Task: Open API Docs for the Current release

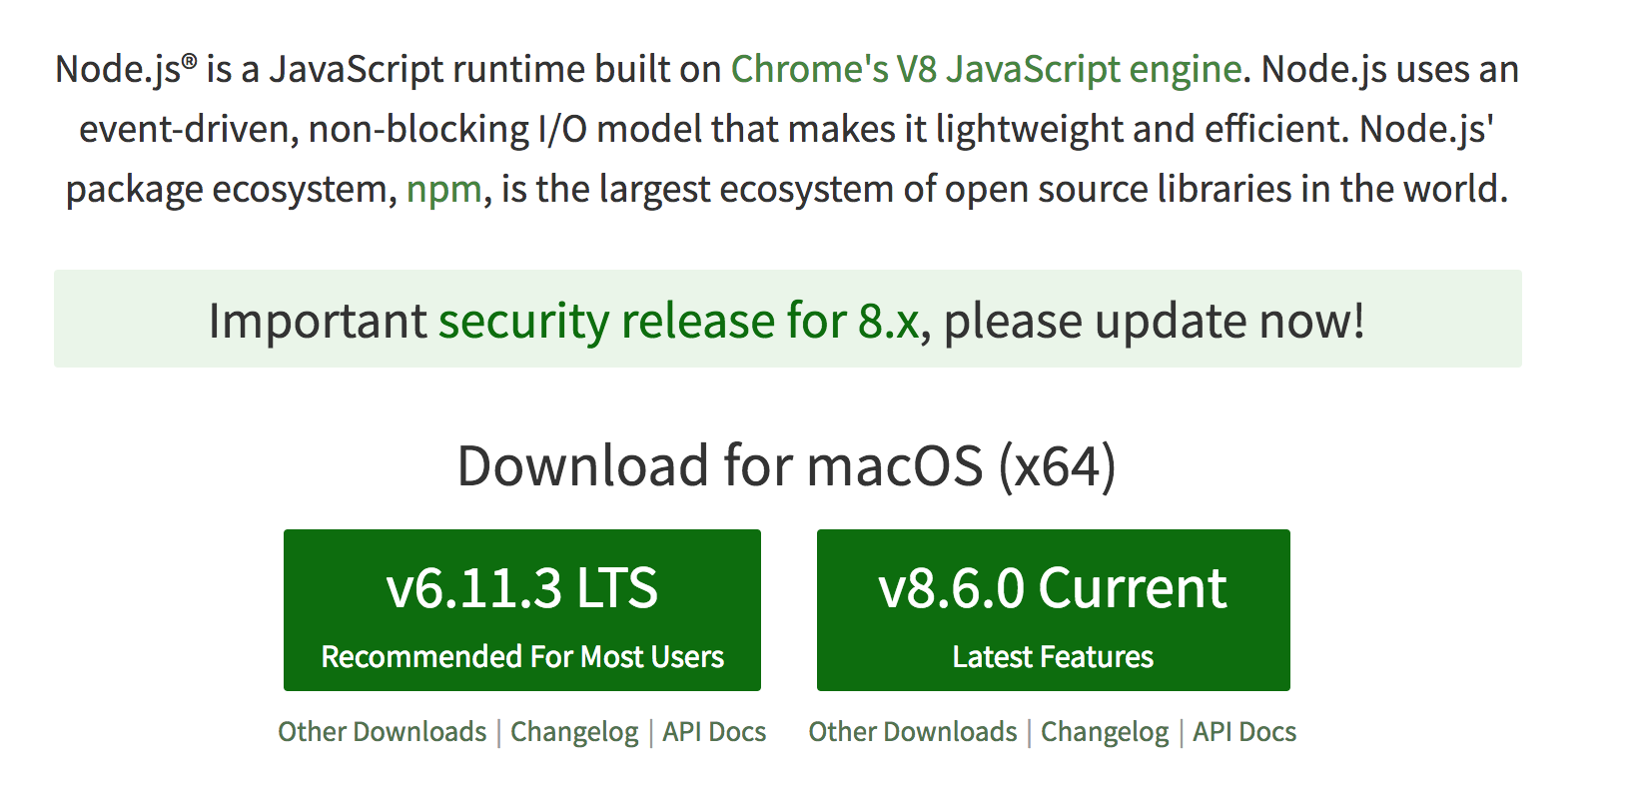Action: (1244, 732)
